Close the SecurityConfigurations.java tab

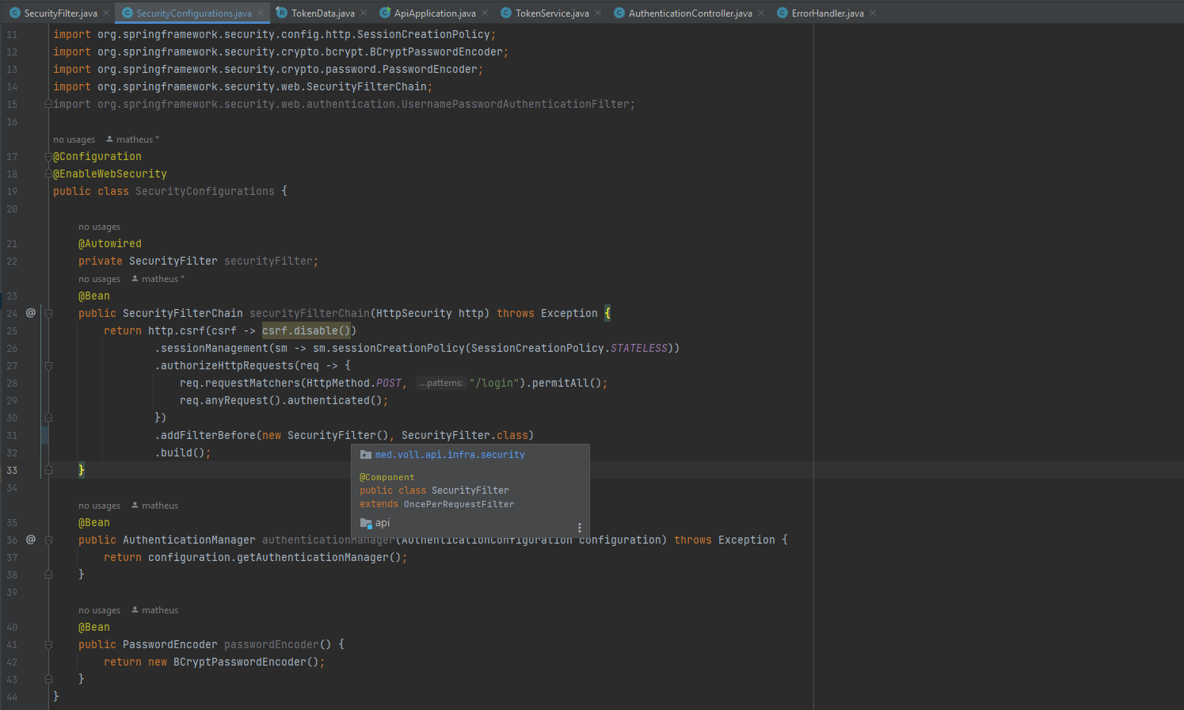[x=260, y=13]
